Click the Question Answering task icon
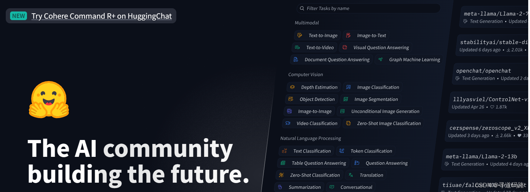 [x=357, y=163]
